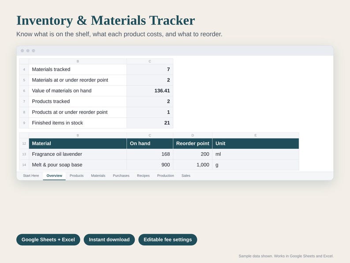This screenshot has height=263, width=350.
Task: Select the unit cell ml
Action: tap(256, 154)
